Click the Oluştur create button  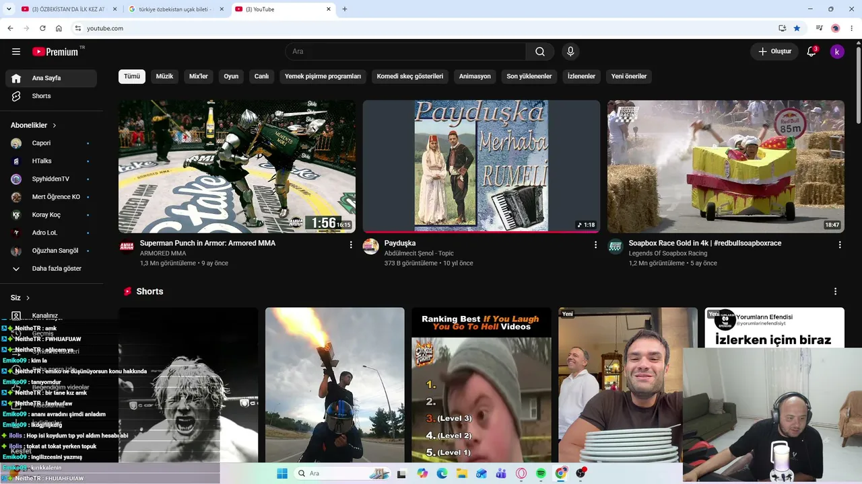point(775,52)
